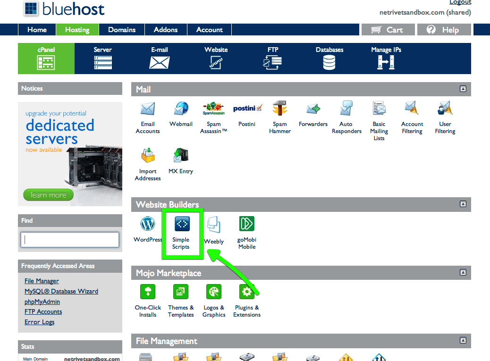Image resolution: width=490 pixels, height=361 pixels.
Task: Open Basic Mailing Lists
Action: pos(379,121)
